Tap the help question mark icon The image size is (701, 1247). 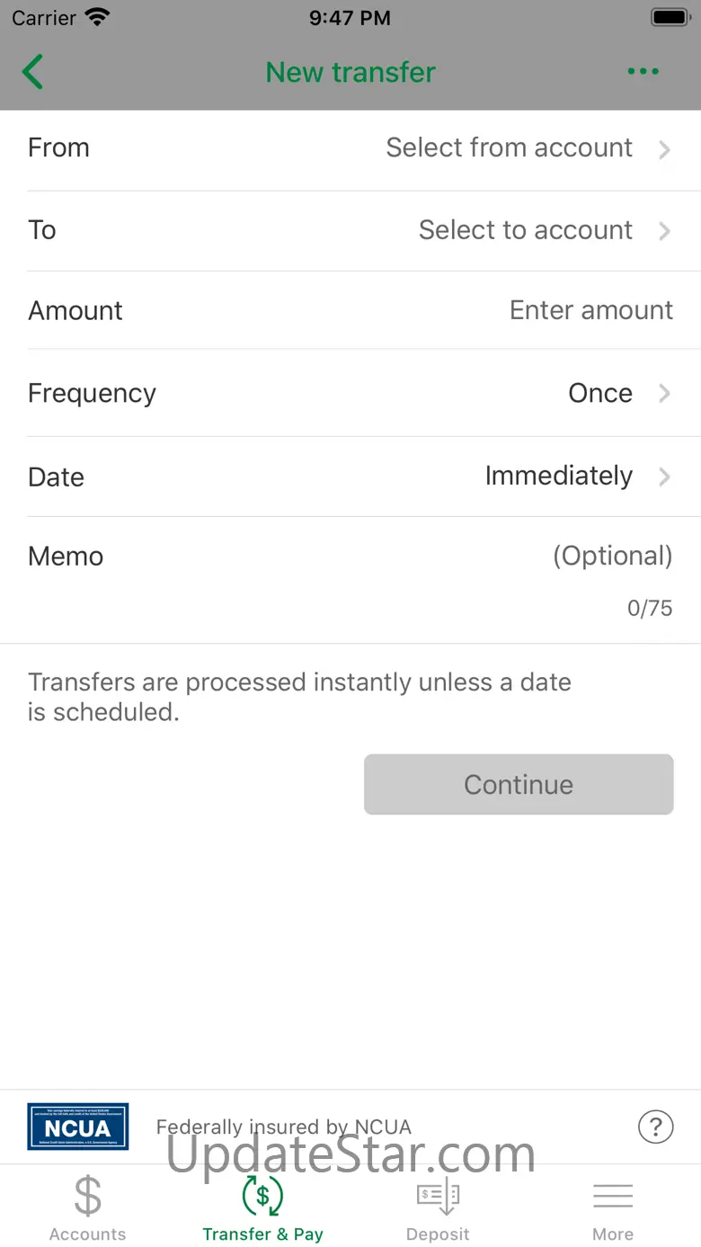[x=655, y=1126]
